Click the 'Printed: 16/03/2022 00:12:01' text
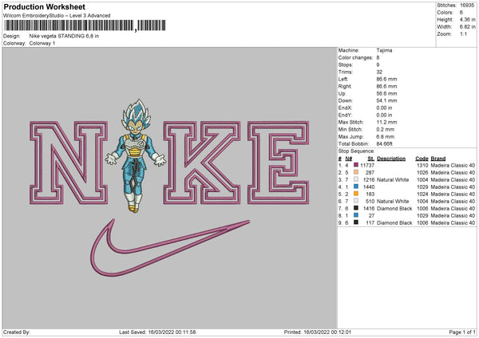This screenshot has height=338, width=479. [x=318, y=332]
